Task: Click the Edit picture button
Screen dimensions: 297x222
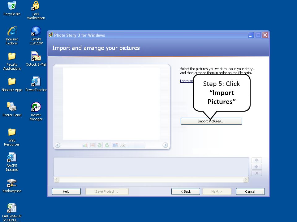Action: coord(128,145)
